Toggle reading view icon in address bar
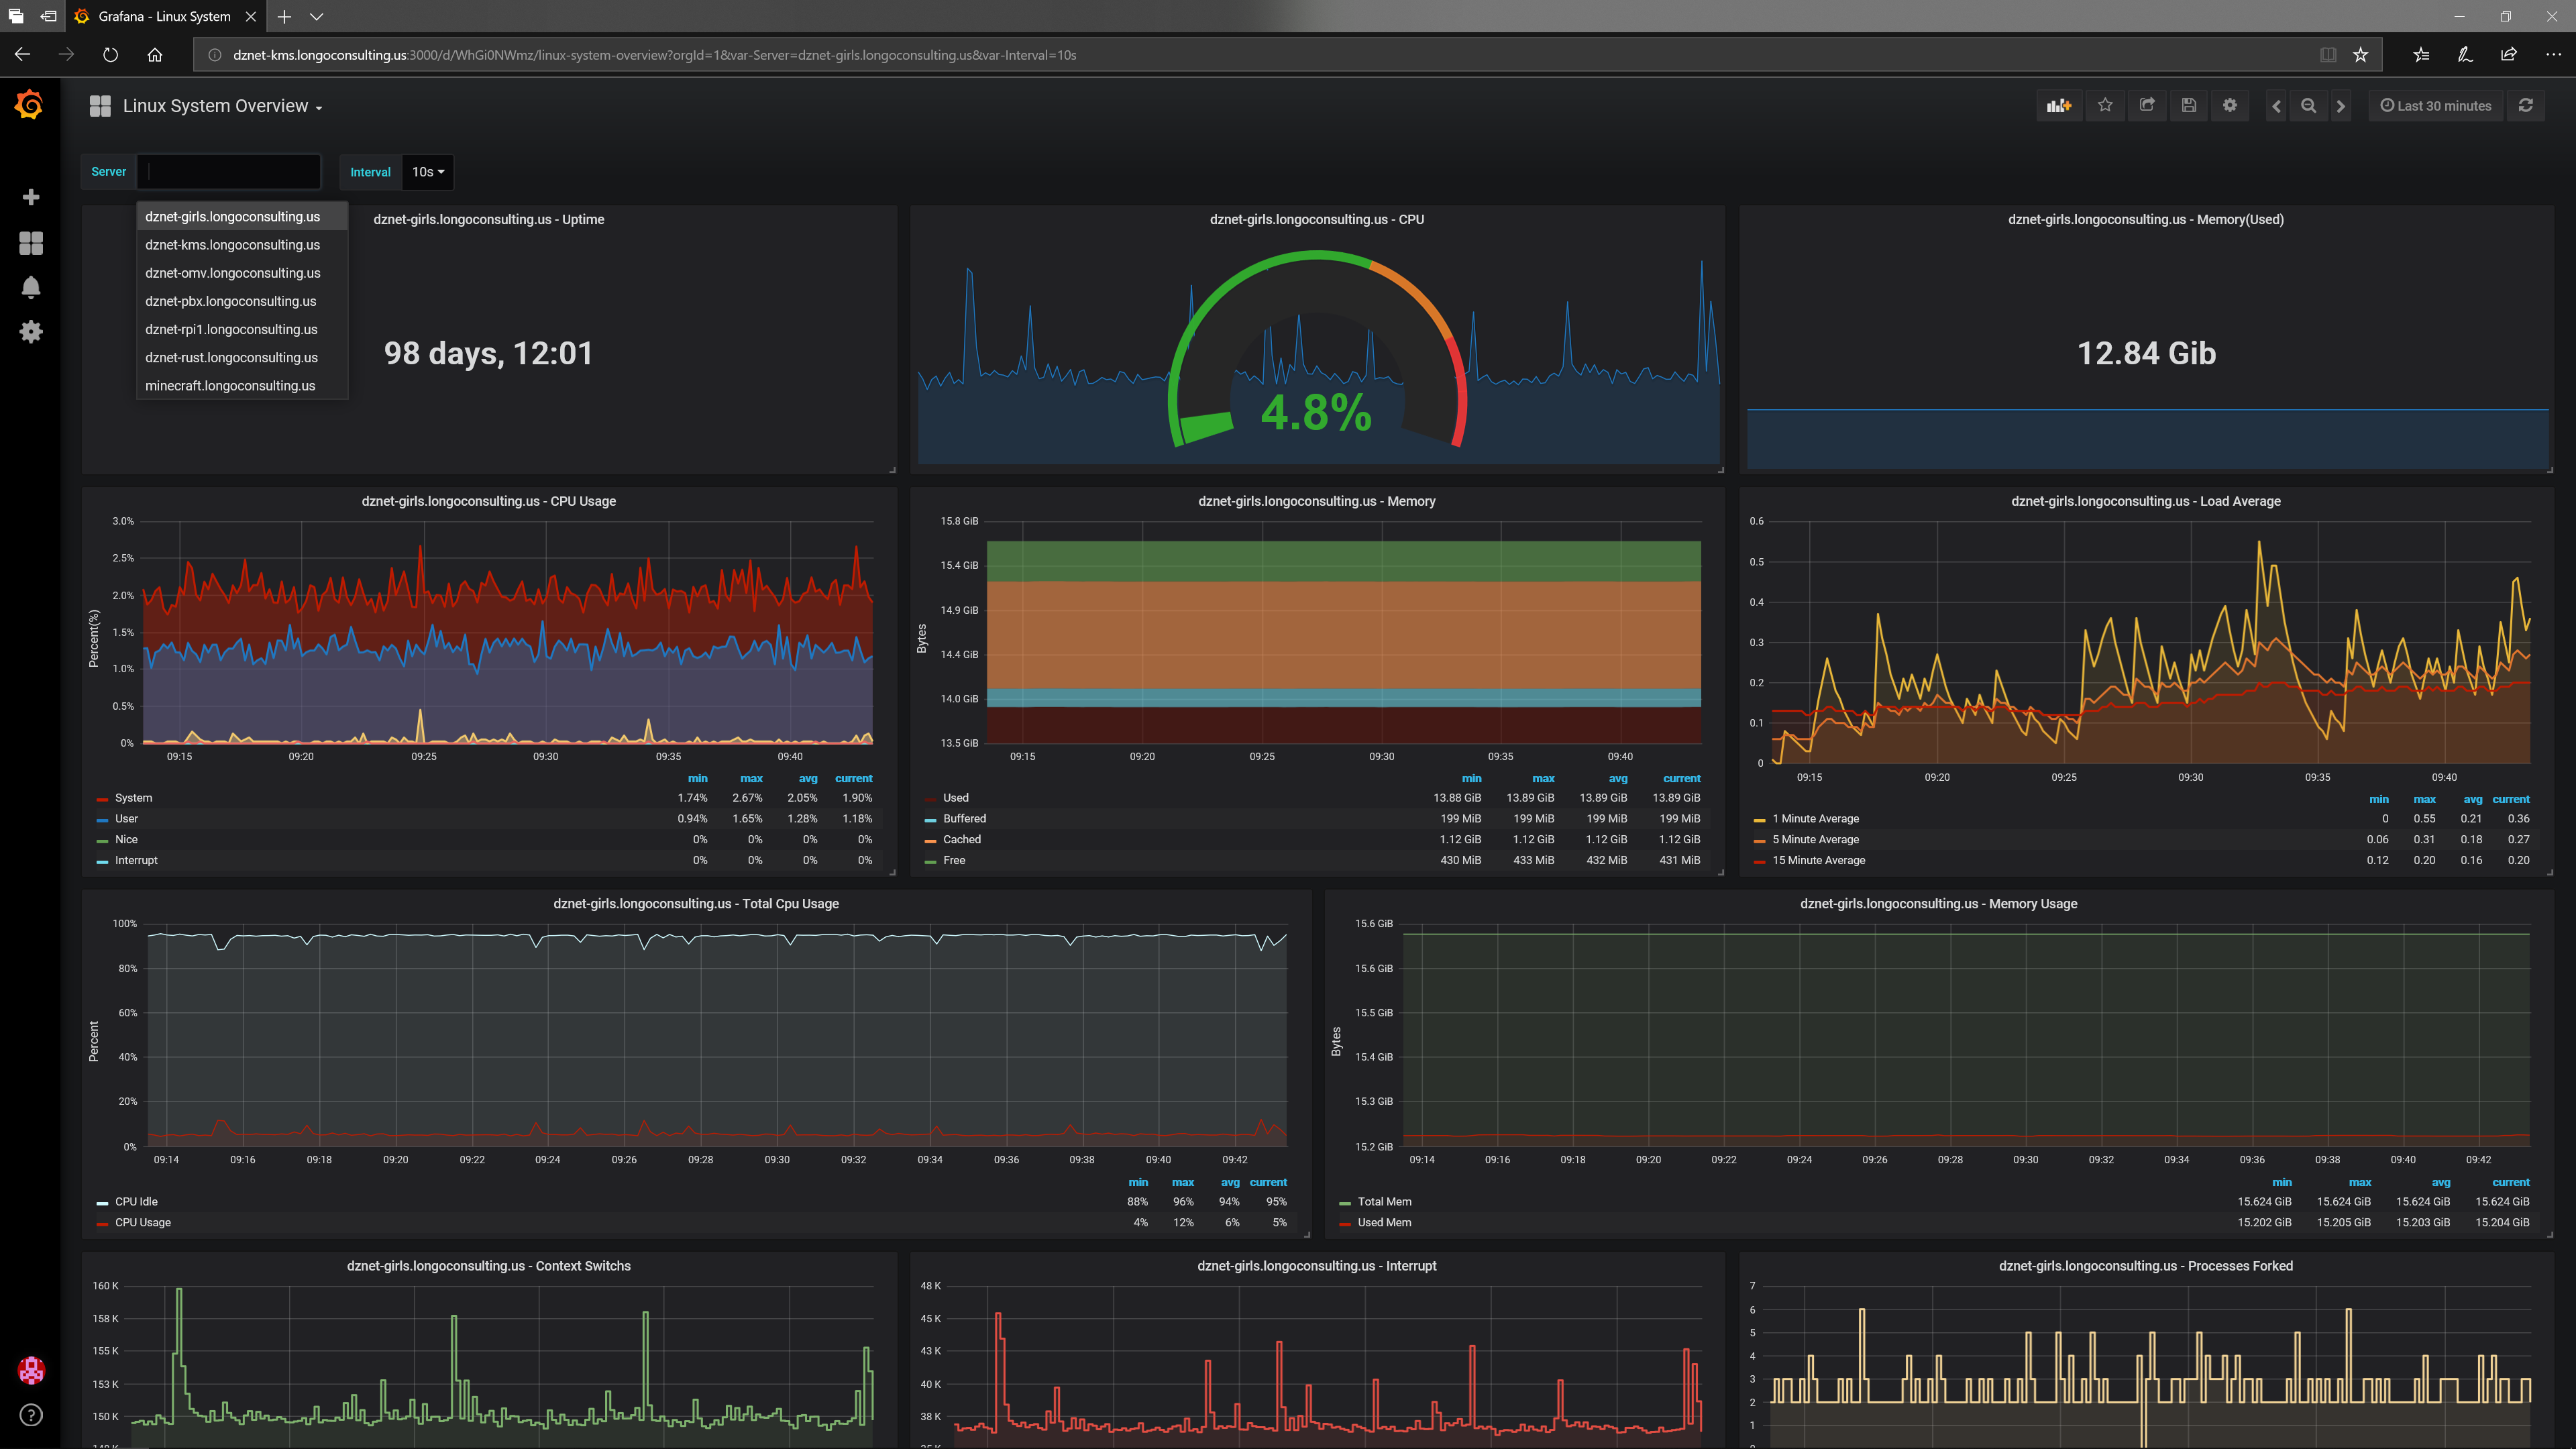The width and height of the screenshot is (2576, 1449). (2328, 55)
